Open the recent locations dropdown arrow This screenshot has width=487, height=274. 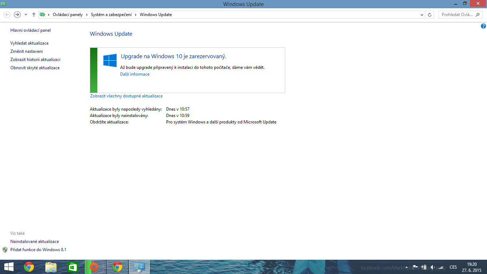(26, 15)
